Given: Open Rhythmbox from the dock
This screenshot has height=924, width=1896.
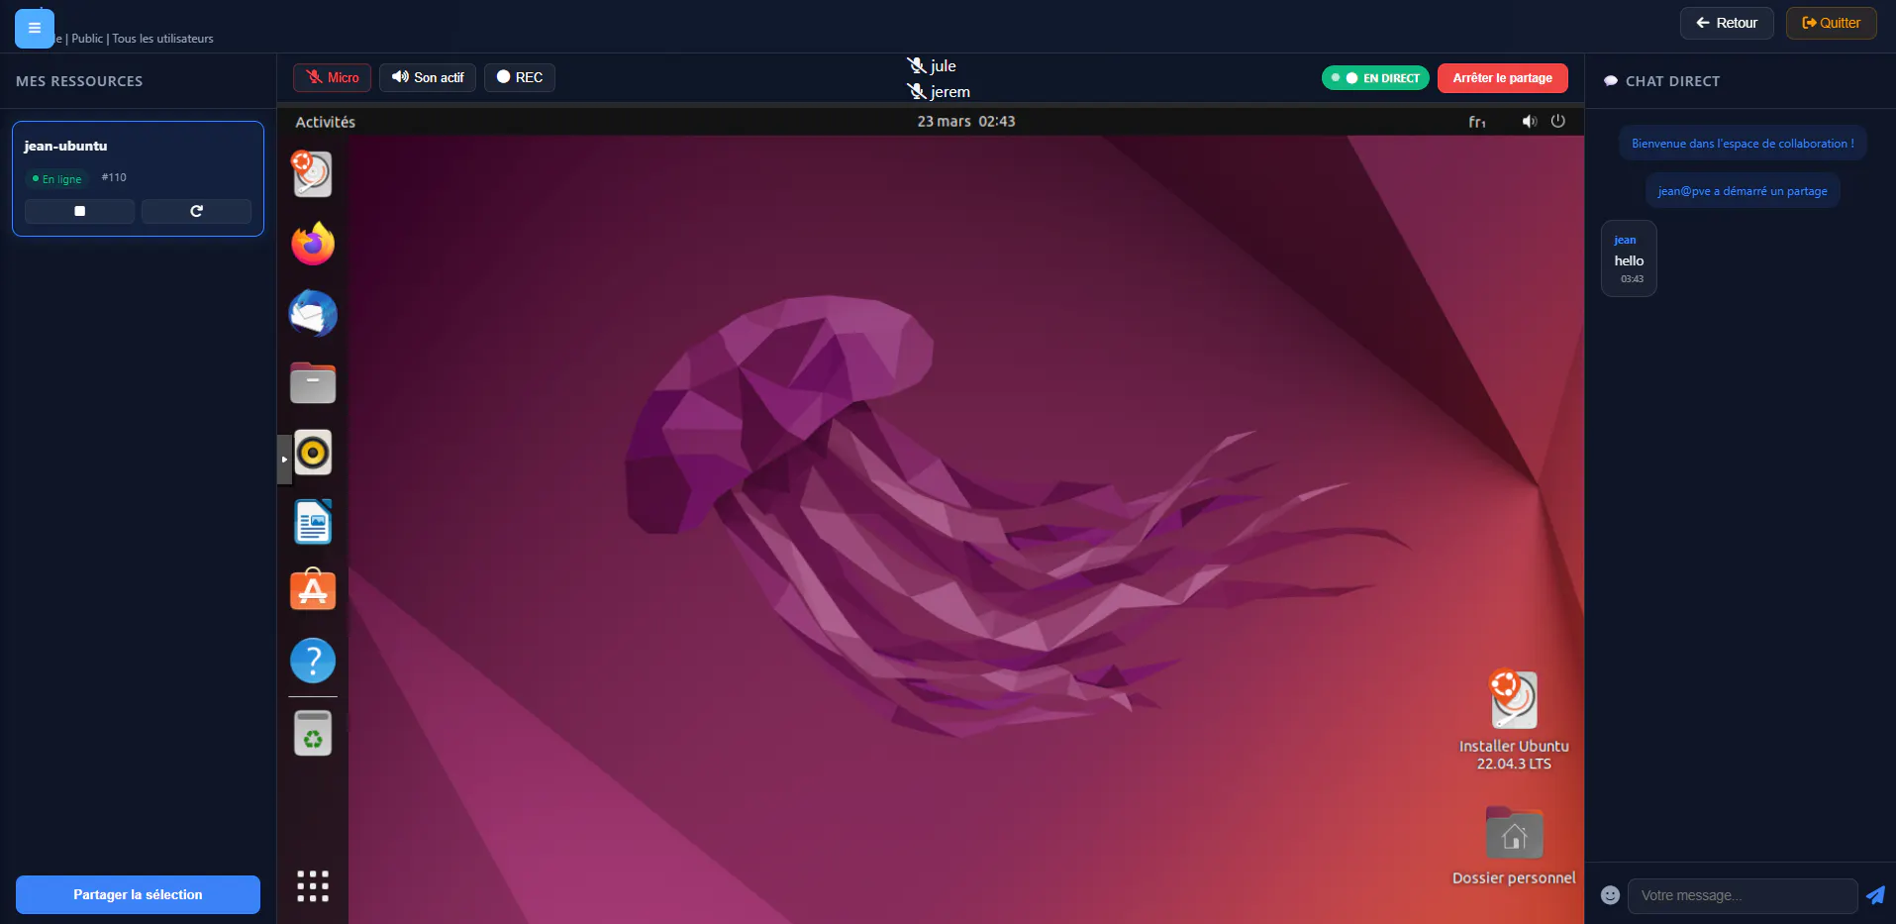Looking at the screenshot, I should pos(313,453).
